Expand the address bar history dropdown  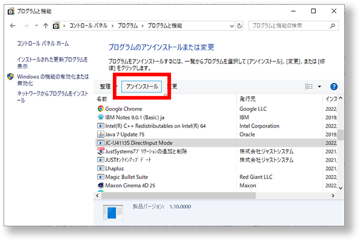click(232, 26)
